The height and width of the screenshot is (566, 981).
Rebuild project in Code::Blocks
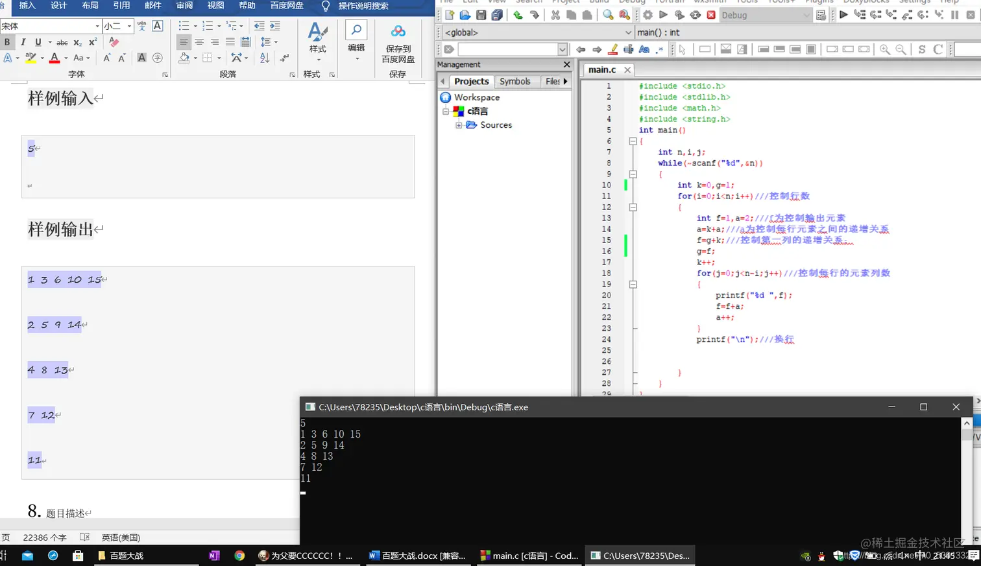[695, 15]
